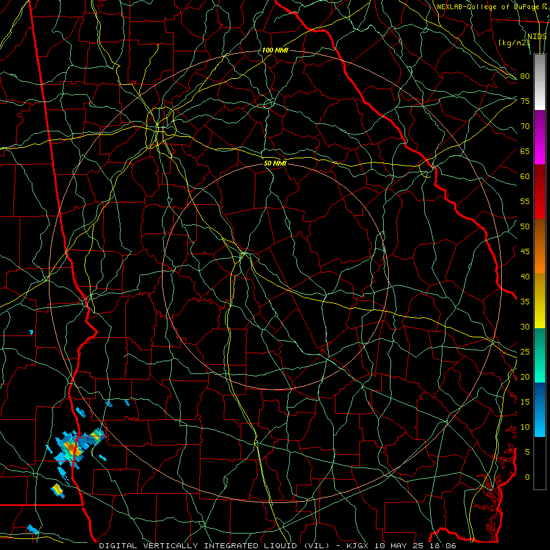This screenshot has width=550, height=550.
Task: Click the 10 value on the color scale
Action: coord(525,427)
